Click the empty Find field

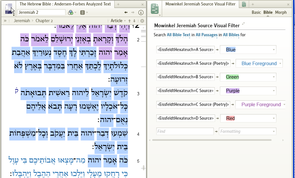[185, 131]
